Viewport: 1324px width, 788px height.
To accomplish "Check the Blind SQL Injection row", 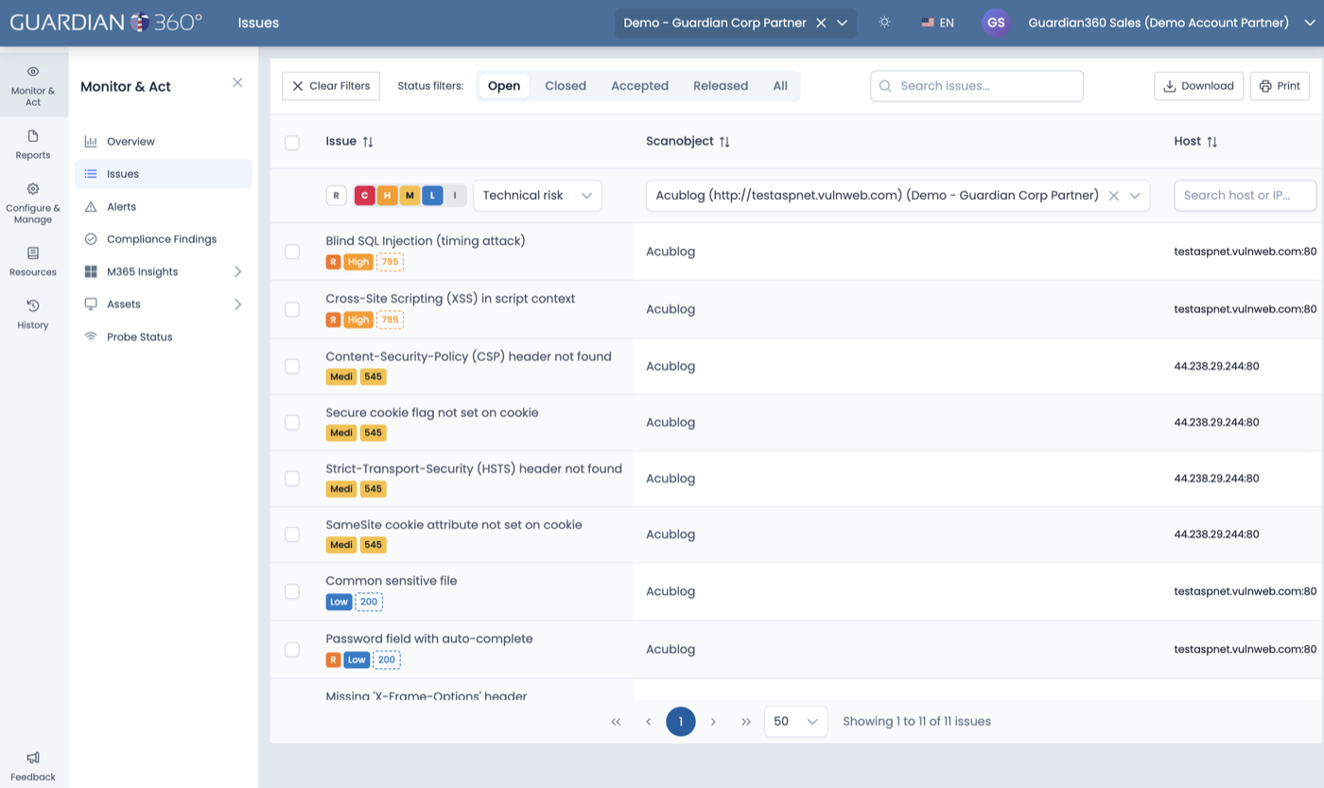I will (x=292, y=252).
